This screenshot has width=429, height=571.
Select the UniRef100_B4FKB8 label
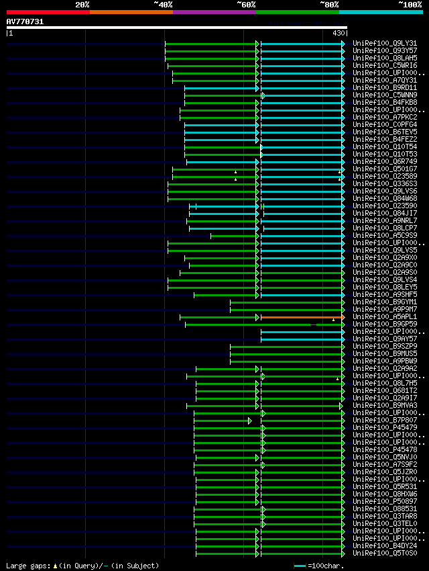click(385, 102)
